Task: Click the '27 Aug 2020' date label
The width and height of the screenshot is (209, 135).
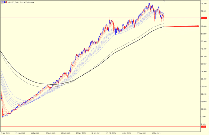Action: click(x=51, y=133)
